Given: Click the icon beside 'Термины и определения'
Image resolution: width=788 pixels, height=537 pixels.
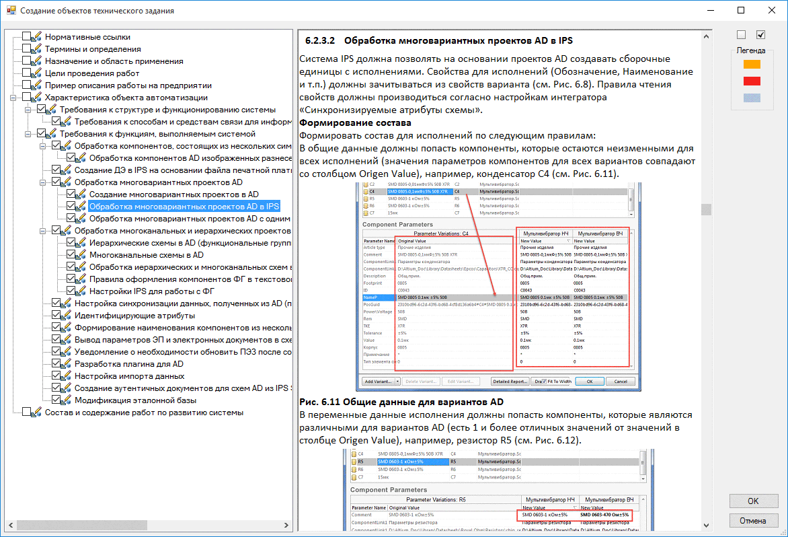Looking at the screenshot, I should [x=38, y=49].
